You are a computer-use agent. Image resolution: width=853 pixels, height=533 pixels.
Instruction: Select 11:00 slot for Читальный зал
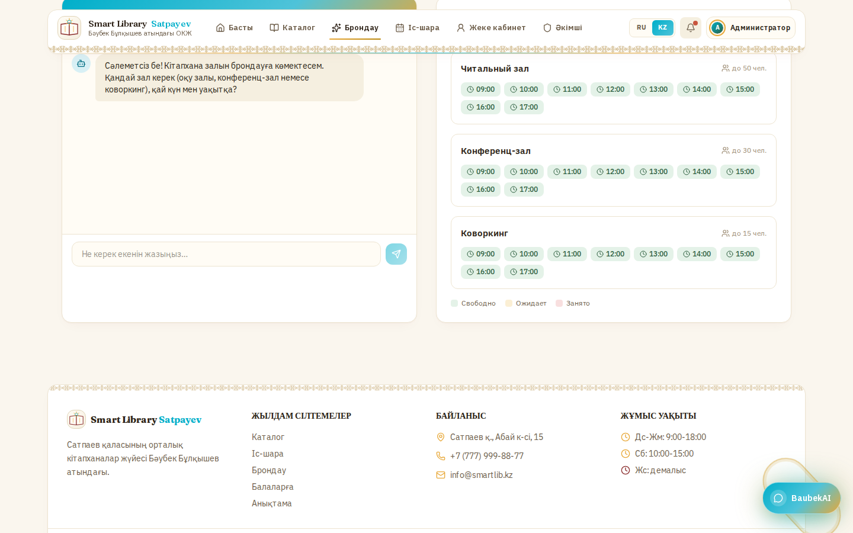tap(567, 89)
